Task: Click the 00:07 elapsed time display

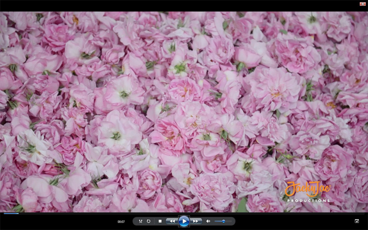Action: (121, 222)
